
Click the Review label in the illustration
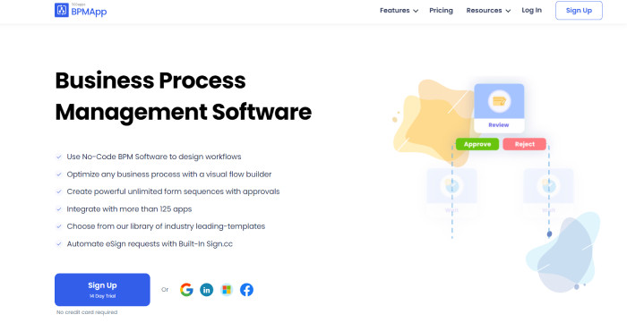tap(499, 125)
